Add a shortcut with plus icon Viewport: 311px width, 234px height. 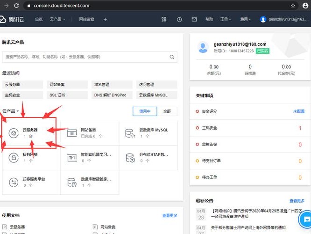click(x=105, y=19)
